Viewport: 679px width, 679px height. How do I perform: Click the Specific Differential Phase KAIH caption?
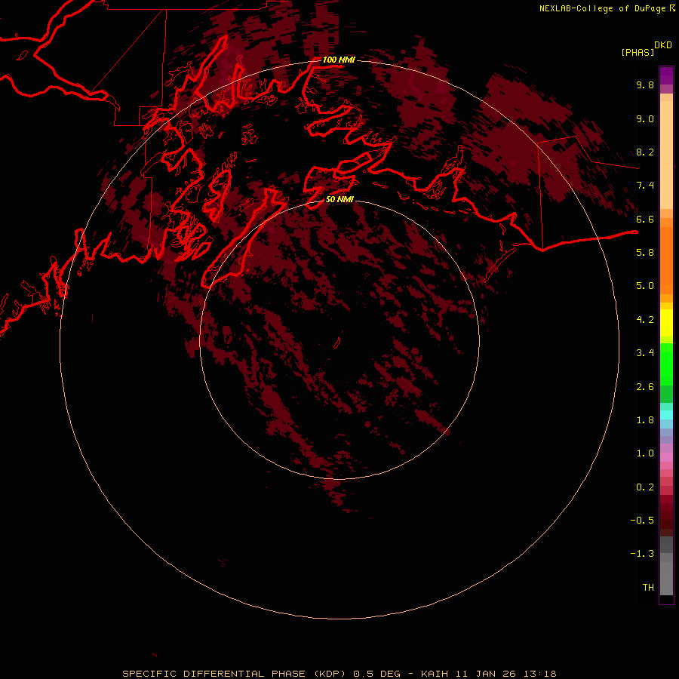pos(339,674)
